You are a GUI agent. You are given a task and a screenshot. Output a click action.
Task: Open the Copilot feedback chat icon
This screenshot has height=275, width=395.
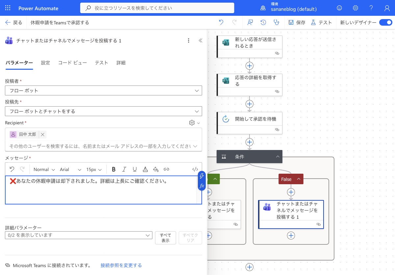pos(250,22)
